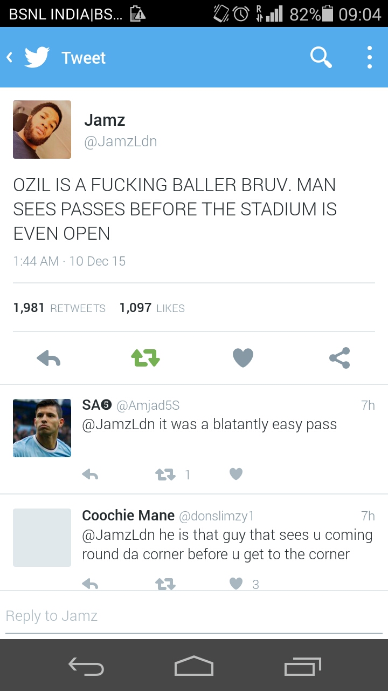This screenshot has height=691, width=388.
Task: Open the three-dot overflow menu
Action: tap(369, 57)
